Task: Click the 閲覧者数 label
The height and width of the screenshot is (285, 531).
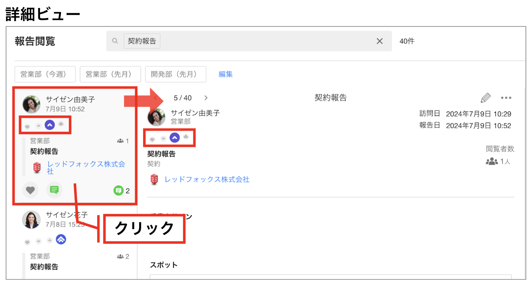Action: pos(500,149)
